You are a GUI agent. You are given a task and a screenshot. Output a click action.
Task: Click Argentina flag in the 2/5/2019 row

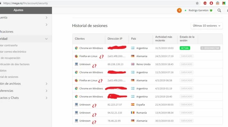tap(133, 96)
